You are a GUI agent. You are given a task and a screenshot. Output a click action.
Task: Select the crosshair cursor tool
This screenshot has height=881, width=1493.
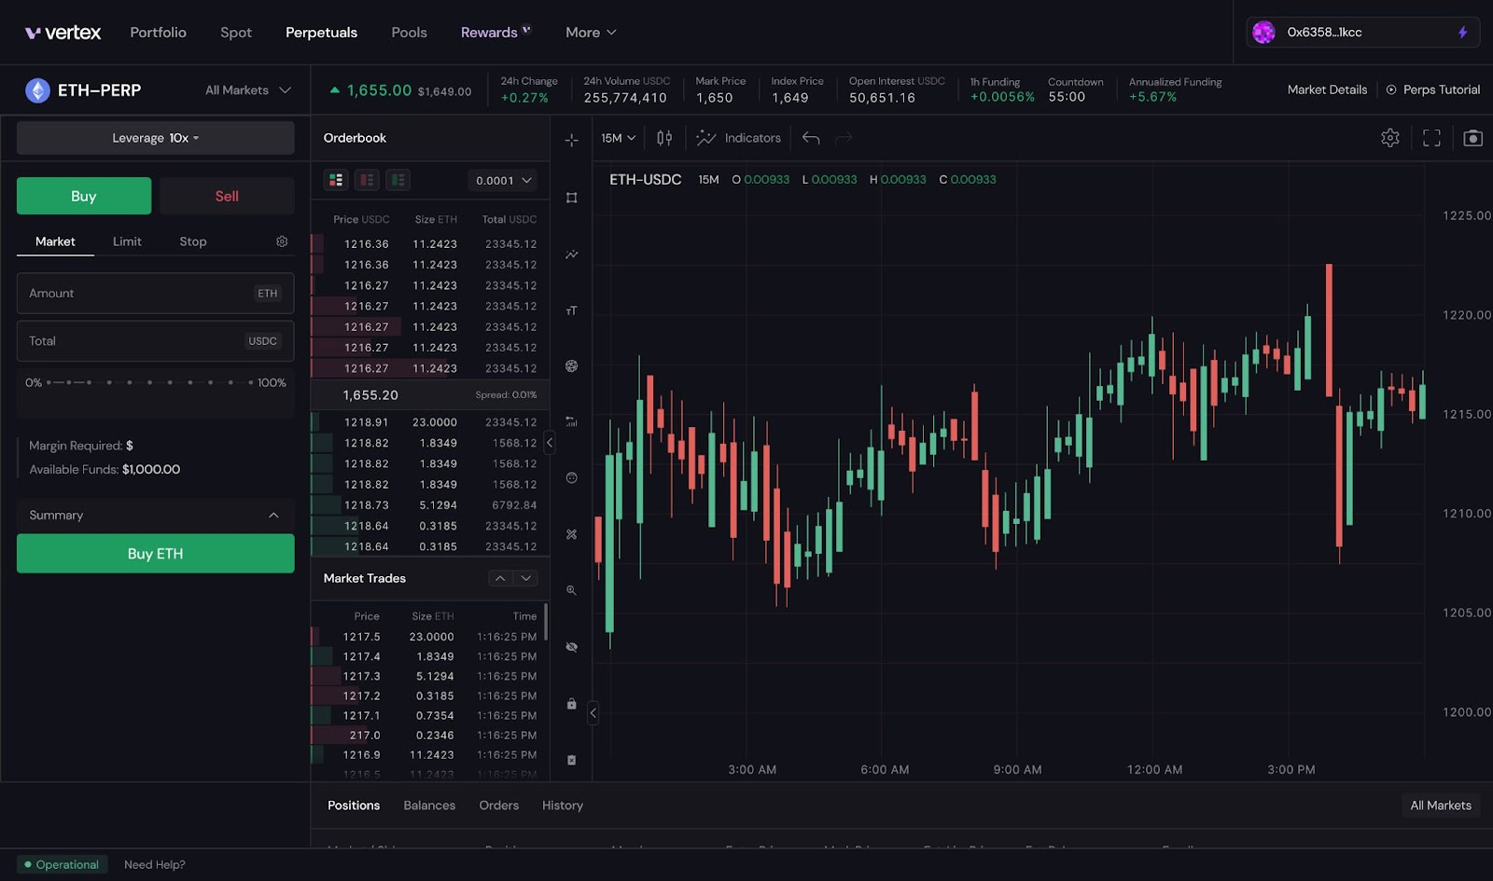point(571,140)
